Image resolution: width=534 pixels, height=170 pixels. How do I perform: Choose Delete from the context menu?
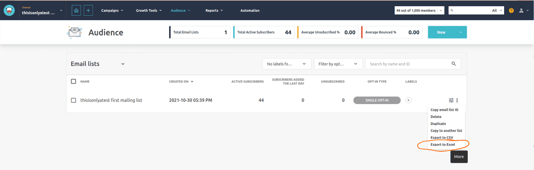[436, 117]
